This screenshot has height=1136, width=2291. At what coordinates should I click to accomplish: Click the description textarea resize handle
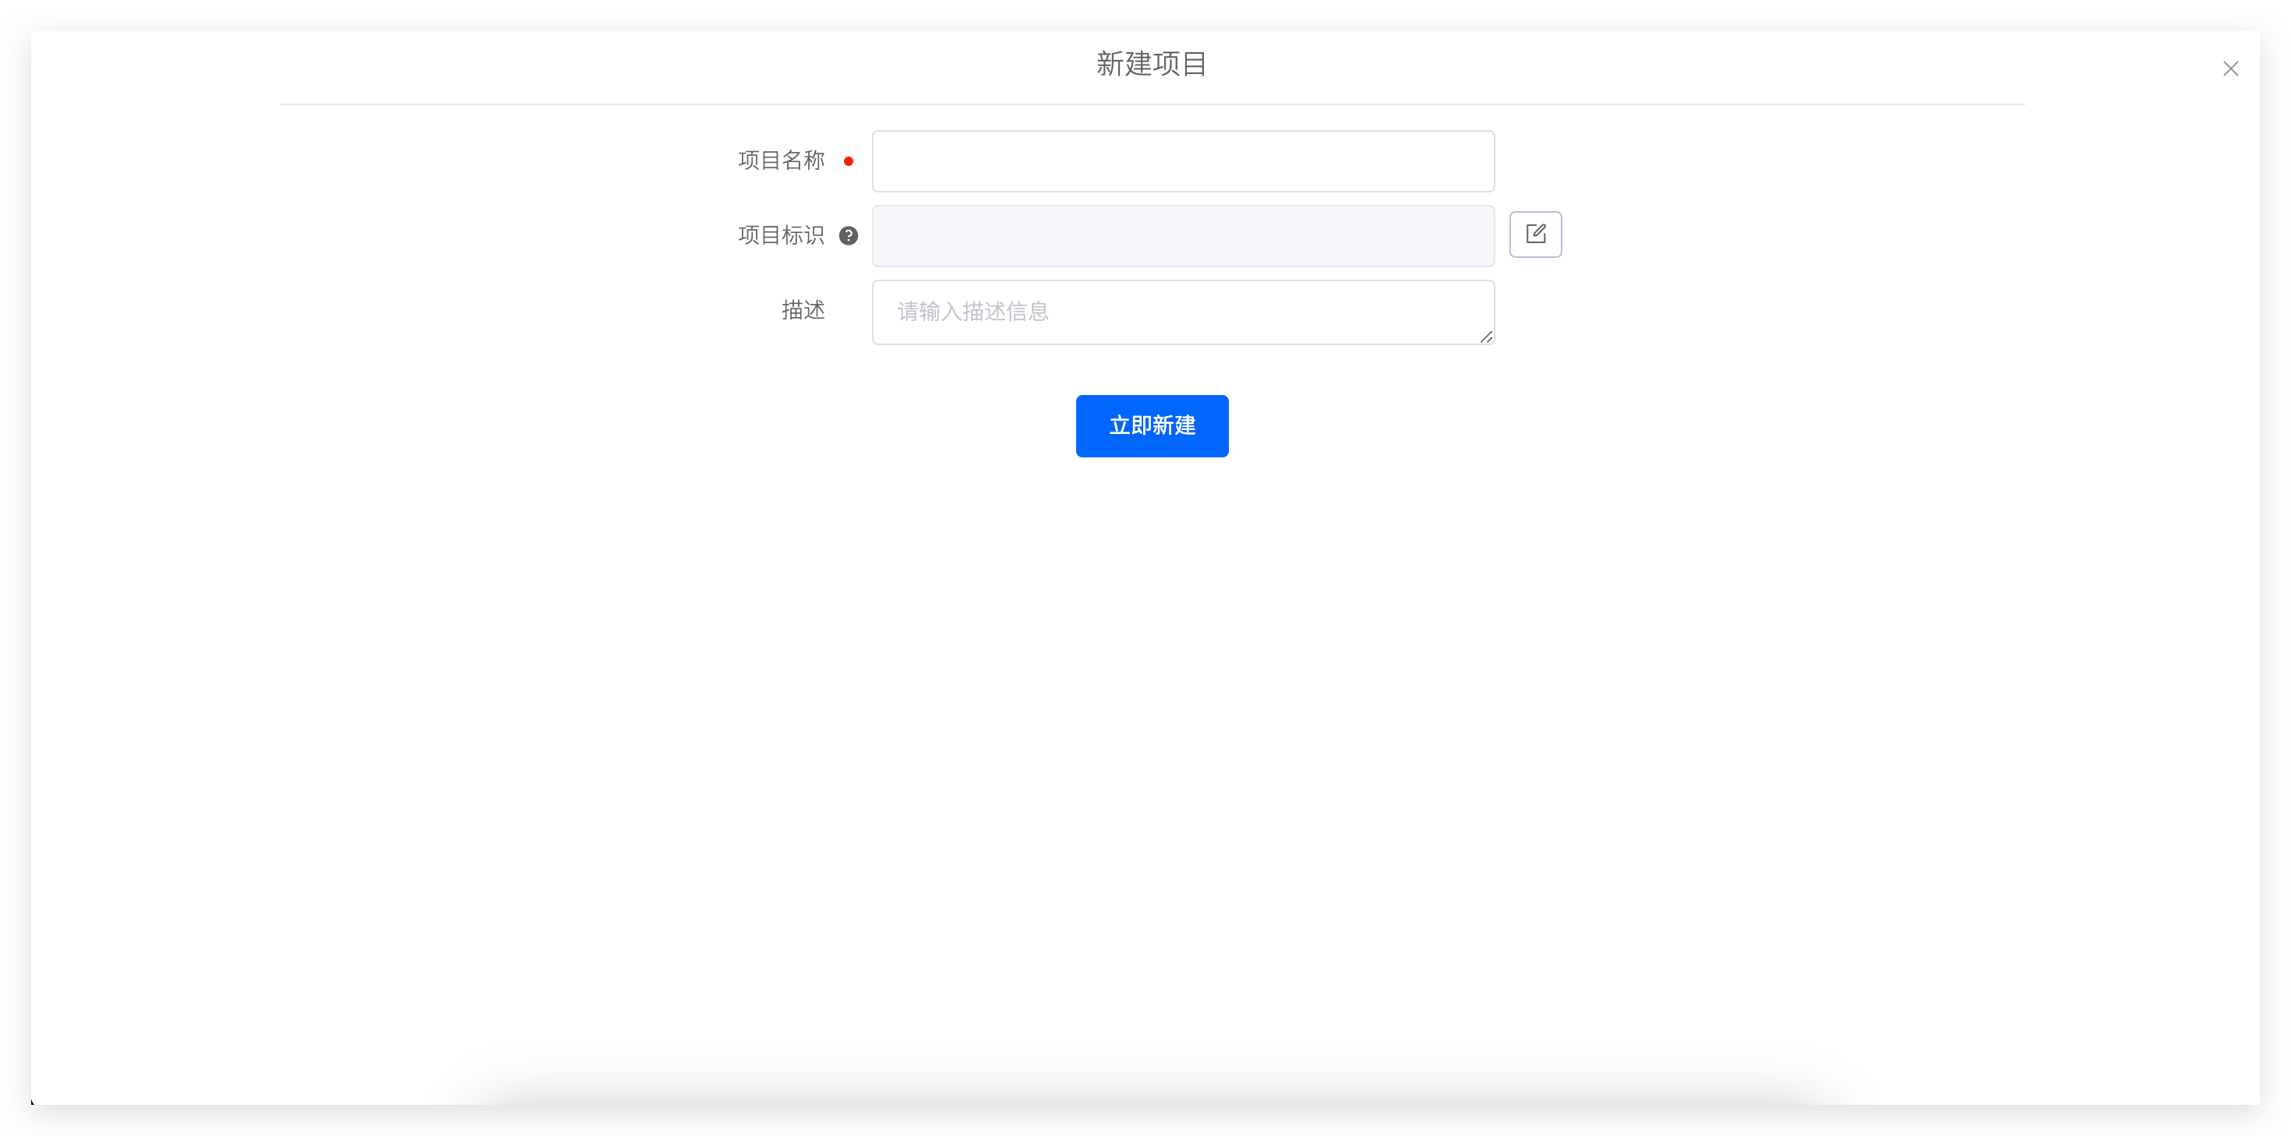tap(1486, 337)
